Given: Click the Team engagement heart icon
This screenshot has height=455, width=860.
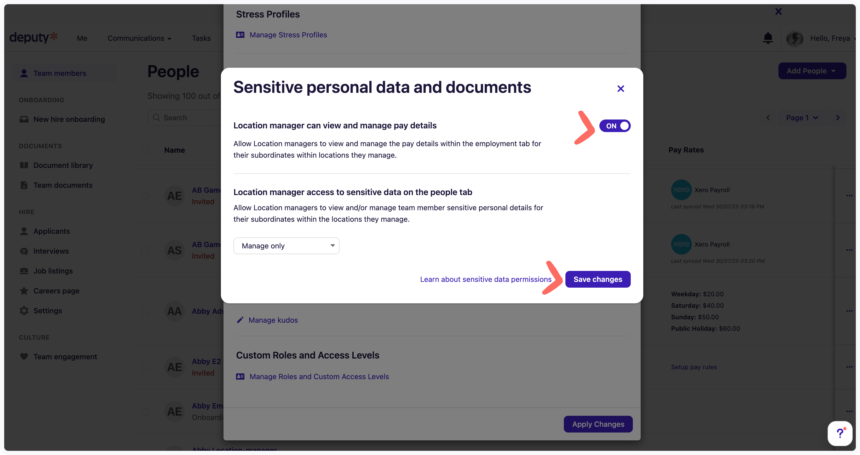Looking at the screenshot, I should coord(24,356).
